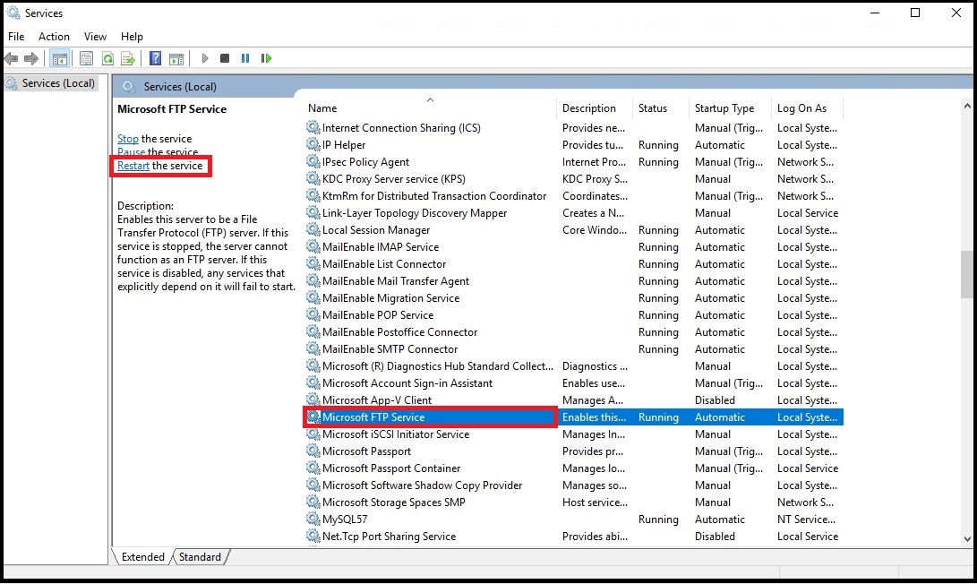This screenshot has width=977, height=584.
Task: Sort by the Startup Type column header
Action: coord(724,108)
